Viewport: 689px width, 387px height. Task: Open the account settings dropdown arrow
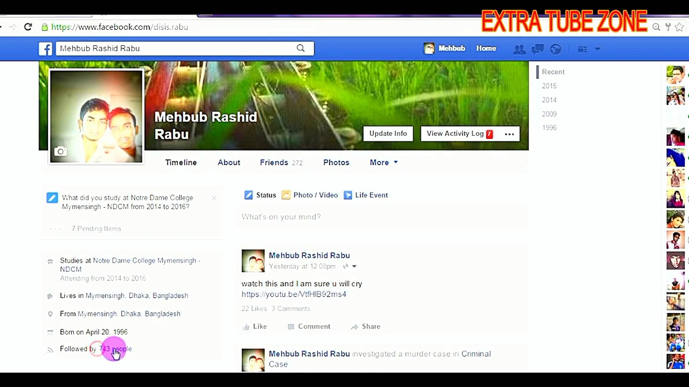[597, 49]
